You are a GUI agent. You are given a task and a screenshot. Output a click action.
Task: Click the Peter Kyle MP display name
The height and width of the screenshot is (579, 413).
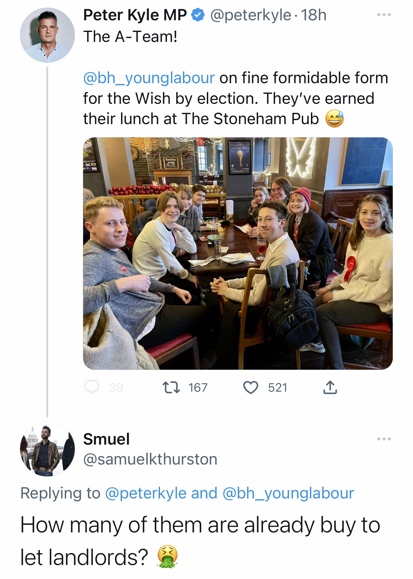135,15
